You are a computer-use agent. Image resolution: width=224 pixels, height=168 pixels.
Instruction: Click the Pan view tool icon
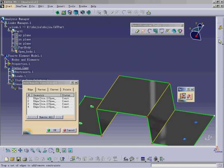pos(20,150)
